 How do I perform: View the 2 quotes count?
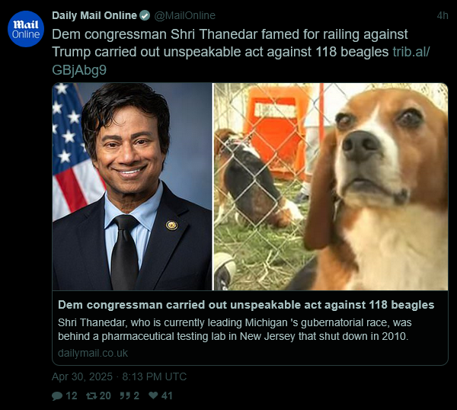pyautogui.click(x=136, y=396)
